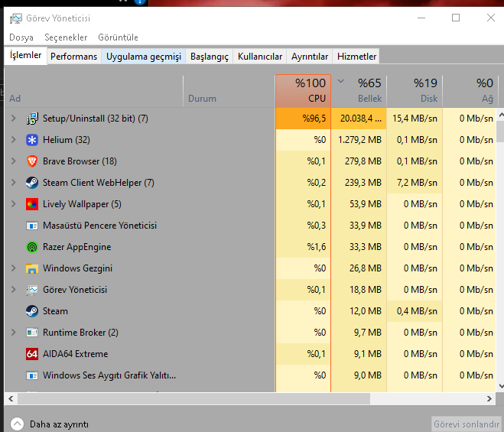This screenshot has width=504, height=432.
Task: Expand the Runtime Broker group
Action: [14, 333]
